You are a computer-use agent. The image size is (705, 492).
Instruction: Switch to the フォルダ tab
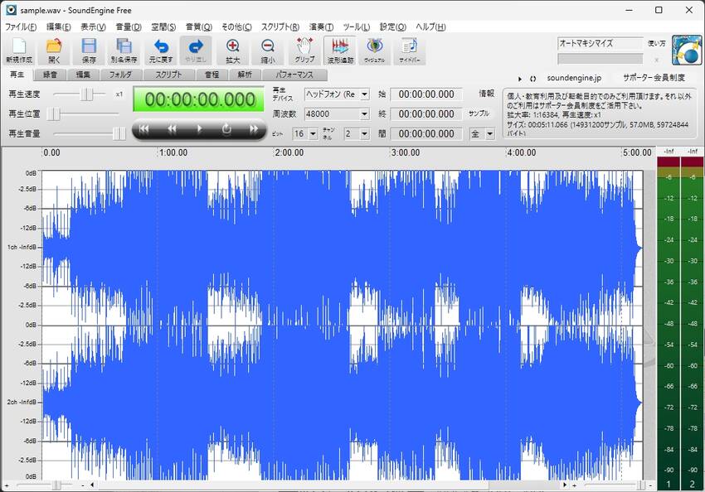(120, 75)
